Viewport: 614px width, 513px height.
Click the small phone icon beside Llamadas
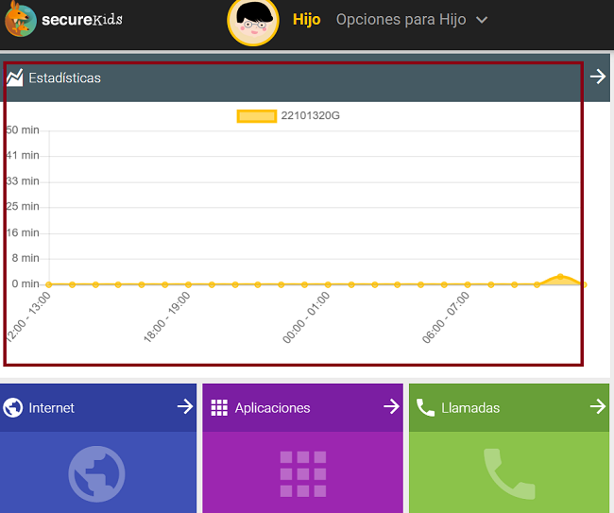425,407
